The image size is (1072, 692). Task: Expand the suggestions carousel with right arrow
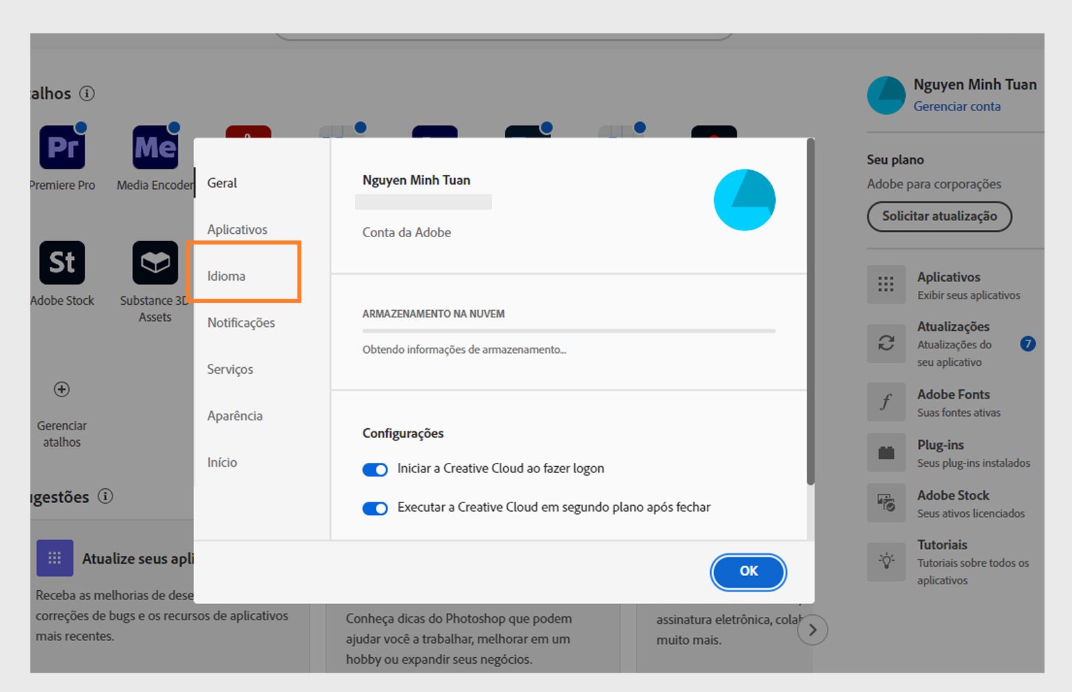pyautogui.click(x=813, y=630)
